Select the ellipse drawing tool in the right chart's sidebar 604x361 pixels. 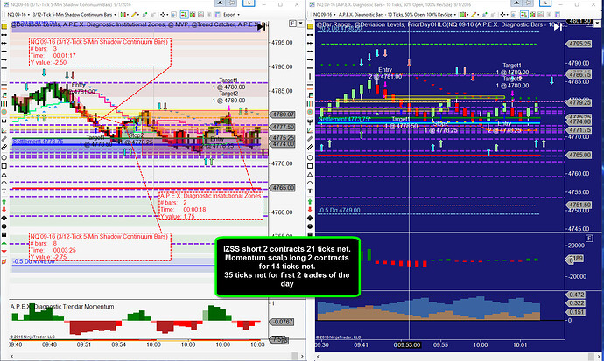coord(310,157)
